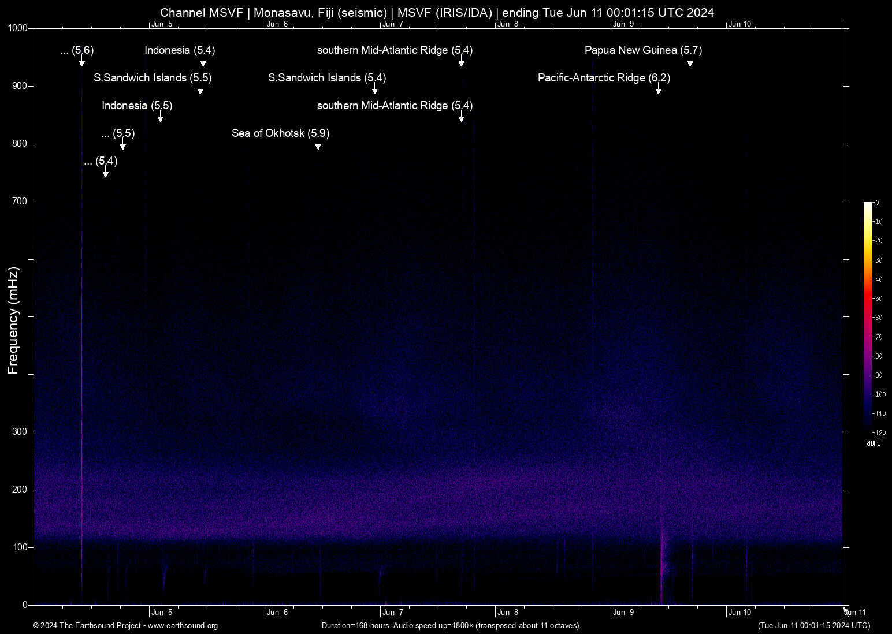Select the -90 value on the color scale

[x=878, y=375]
